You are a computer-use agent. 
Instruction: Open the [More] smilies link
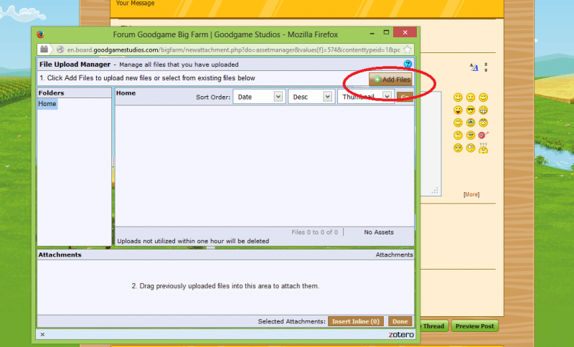(471, 194)
